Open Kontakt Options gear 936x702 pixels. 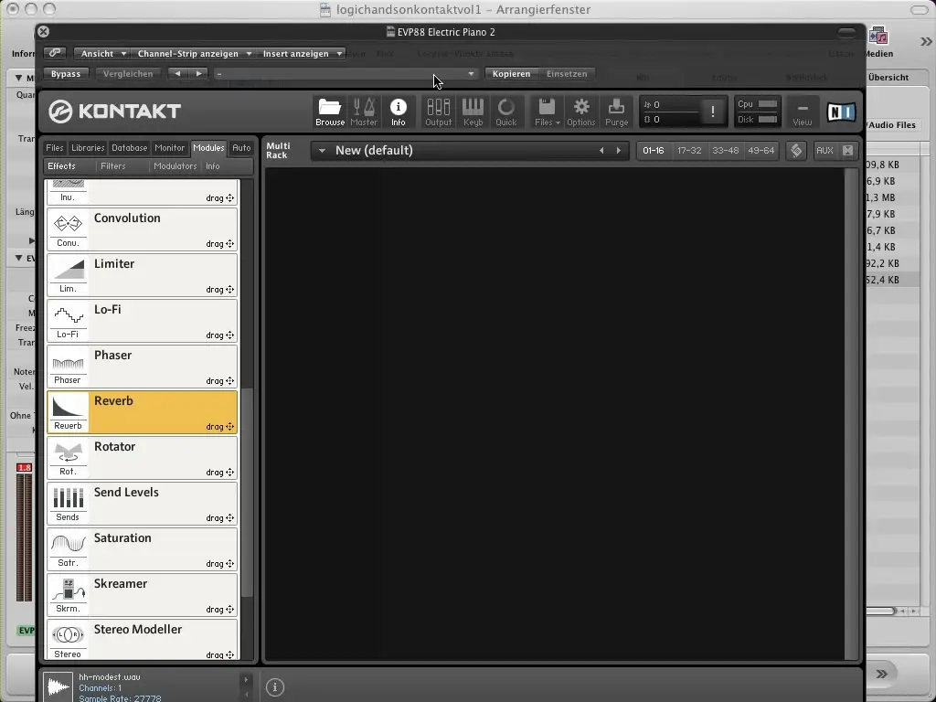pyautogui.click(x=580, y=112)
